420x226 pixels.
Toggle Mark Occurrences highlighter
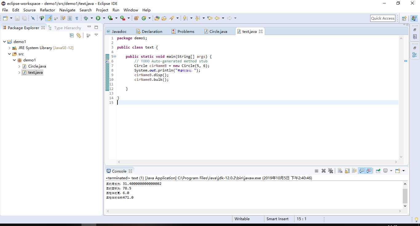click(49, 18)
